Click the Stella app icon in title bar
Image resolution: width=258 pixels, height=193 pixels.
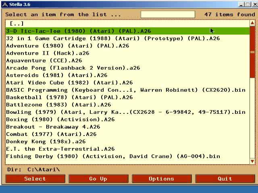tap(4, 4)
